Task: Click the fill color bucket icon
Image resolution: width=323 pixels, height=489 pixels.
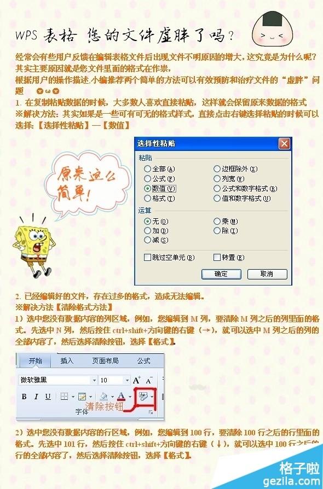Action: pyautogui.click(x=103, y=397)
